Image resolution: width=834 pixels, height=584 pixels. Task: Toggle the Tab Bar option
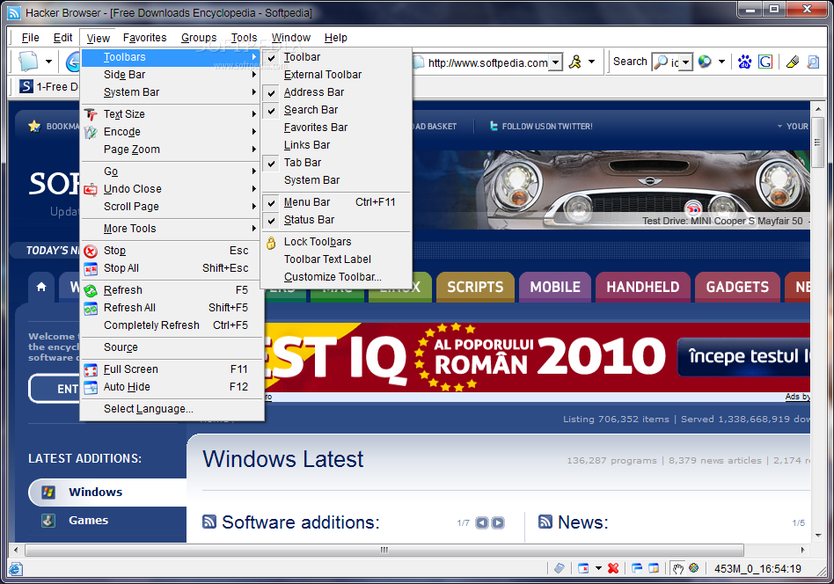(x=337, y=162)
